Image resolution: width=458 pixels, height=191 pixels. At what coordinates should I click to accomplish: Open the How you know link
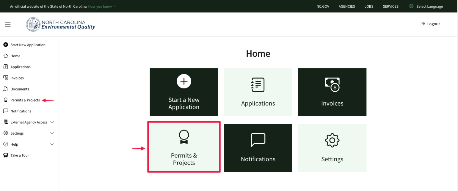click(x=100, y=6)
